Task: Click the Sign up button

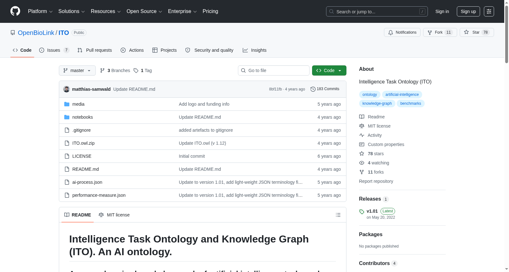Action: [x=468, y=11]
